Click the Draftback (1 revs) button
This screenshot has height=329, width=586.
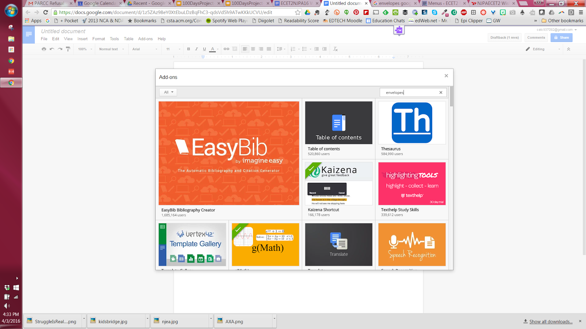tap(505, 37)
